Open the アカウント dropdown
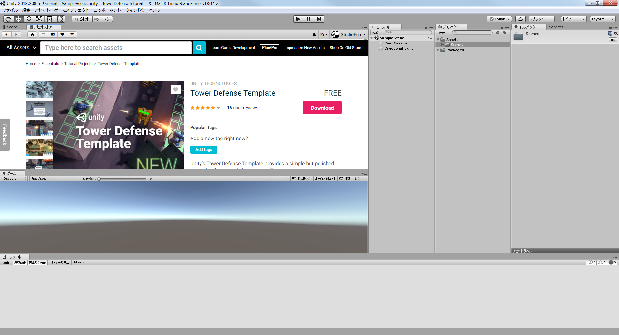This screenshot has height=335, width=619. click(541, 19)
